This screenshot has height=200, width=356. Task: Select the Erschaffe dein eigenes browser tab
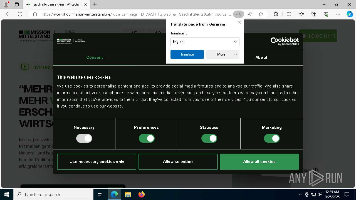56,4
